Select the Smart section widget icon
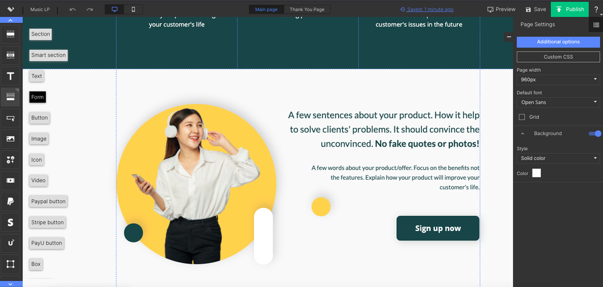 coord(10,55)
